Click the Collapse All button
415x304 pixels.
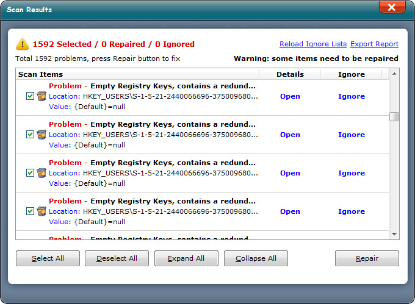(x=256, y=258)
